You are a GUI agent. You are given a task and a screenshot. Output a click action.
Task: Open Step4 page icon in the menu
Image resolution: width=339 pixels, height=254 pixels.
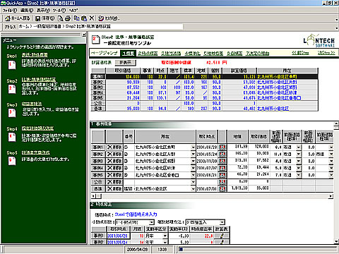pos(12,138)
